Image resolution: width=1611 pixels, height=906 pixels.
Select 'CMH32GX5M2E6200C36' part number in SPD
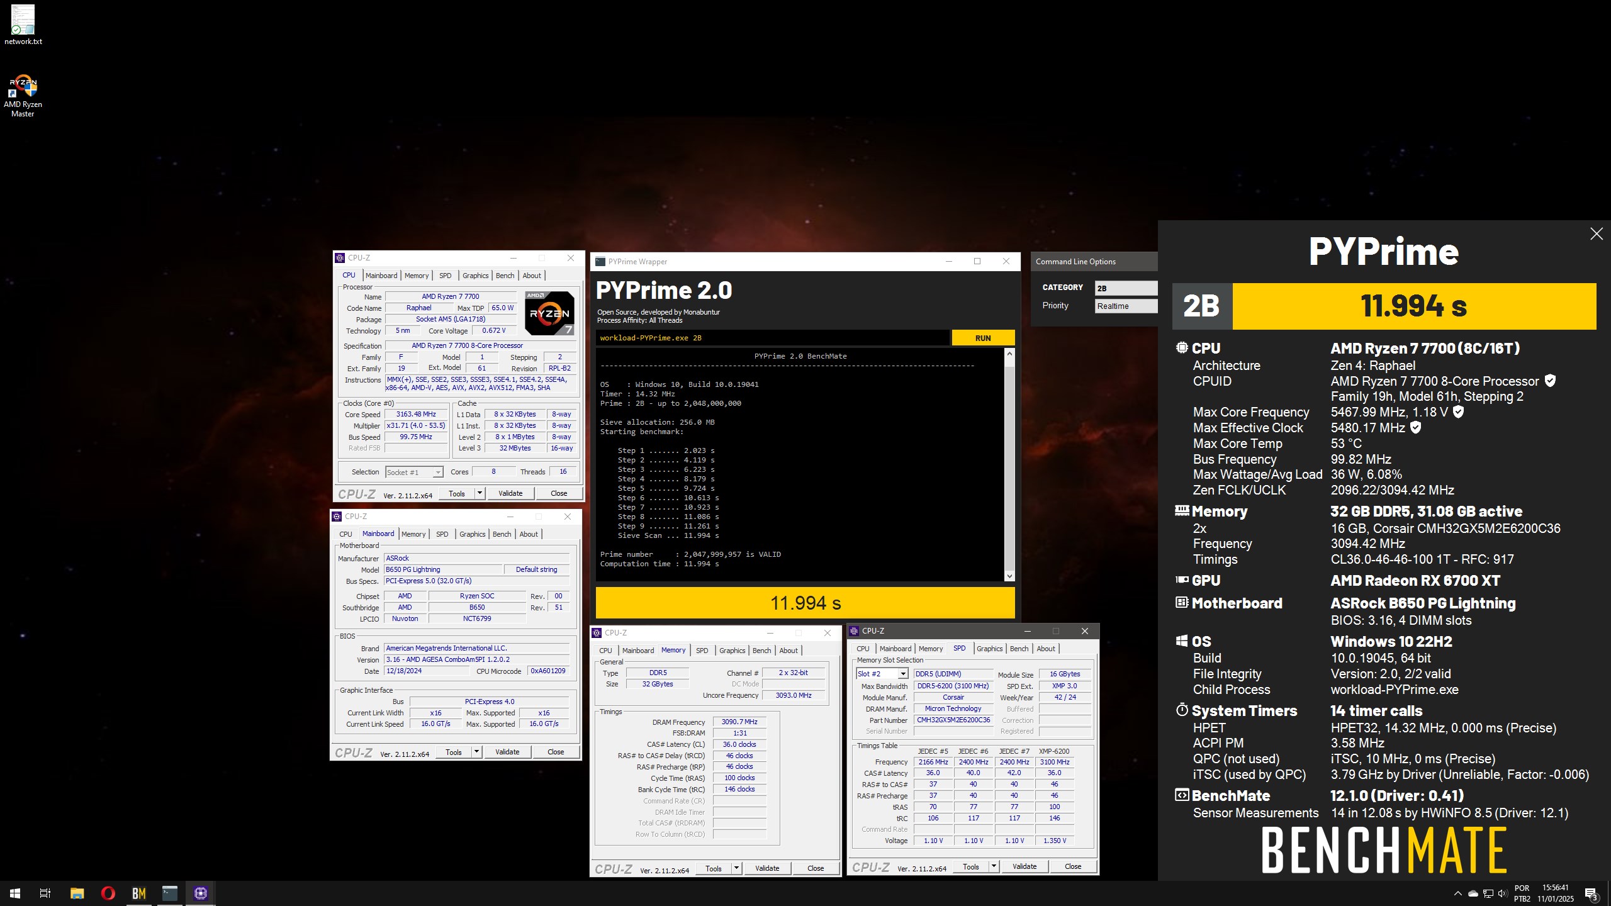point(953,720)
